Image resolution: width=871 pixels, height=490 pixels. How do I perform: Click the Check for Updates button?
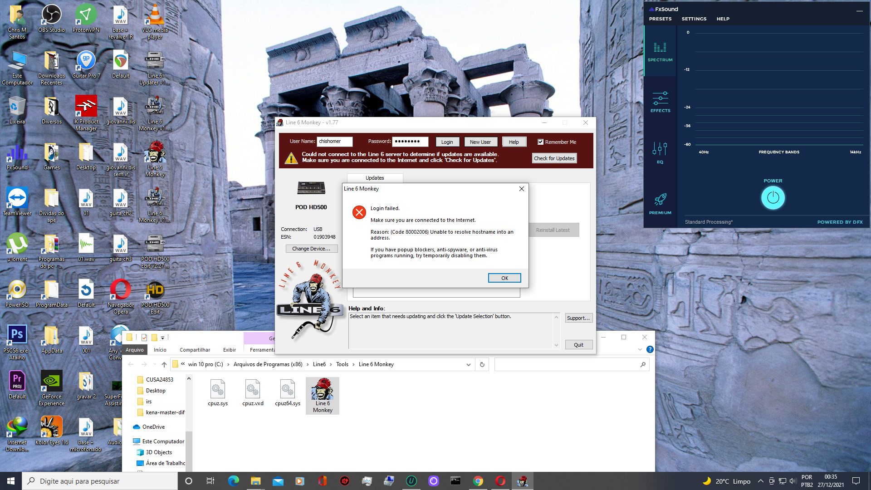(x=554, y=158)
